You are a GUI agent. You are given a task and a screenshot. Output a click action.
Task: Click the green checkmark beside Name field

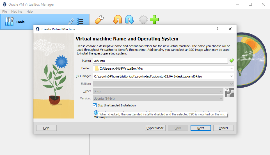pos(232,60)
